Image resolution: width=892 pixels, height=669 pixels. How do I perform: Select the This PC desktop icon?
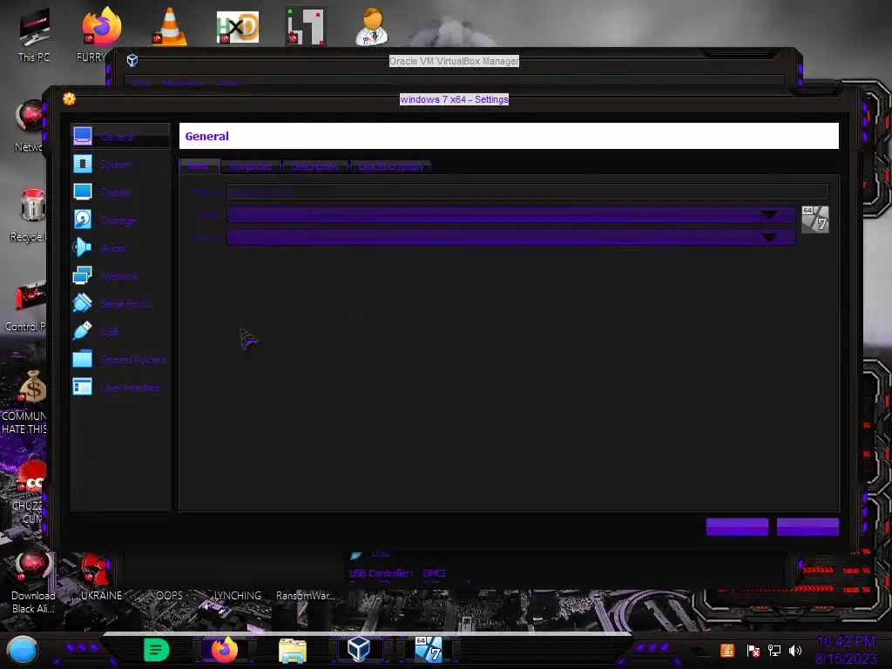34,34
